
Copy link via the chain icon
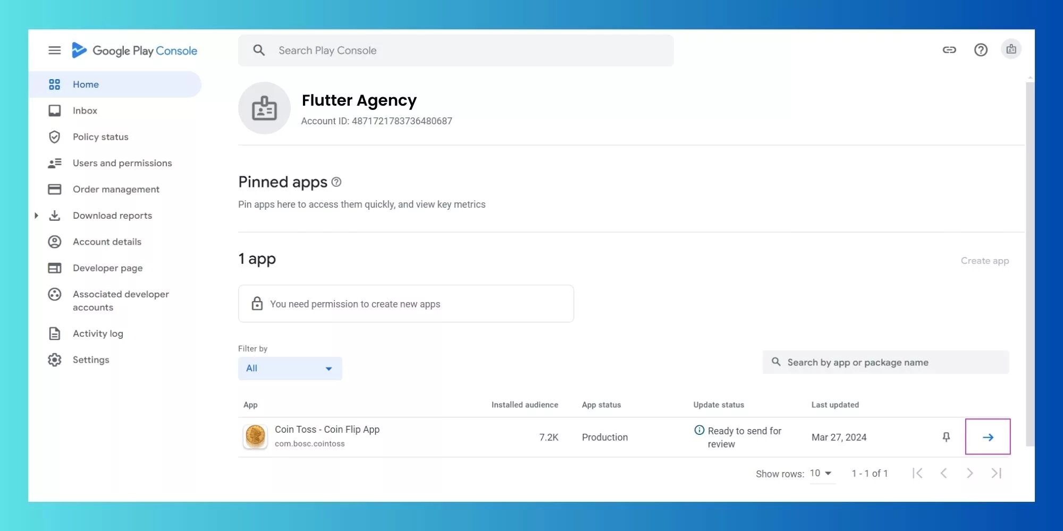click(x=949, y=50)
